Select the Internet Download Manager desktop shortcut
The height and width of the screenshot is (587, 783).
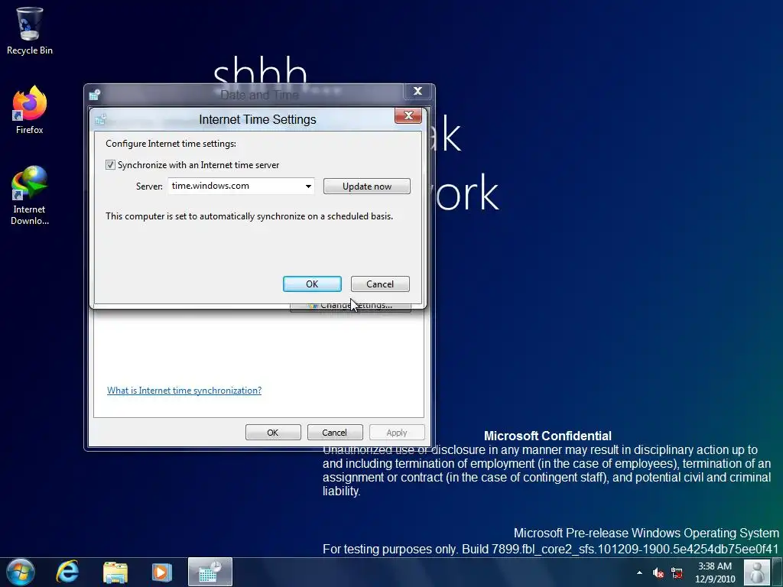(x=30, y=195)
